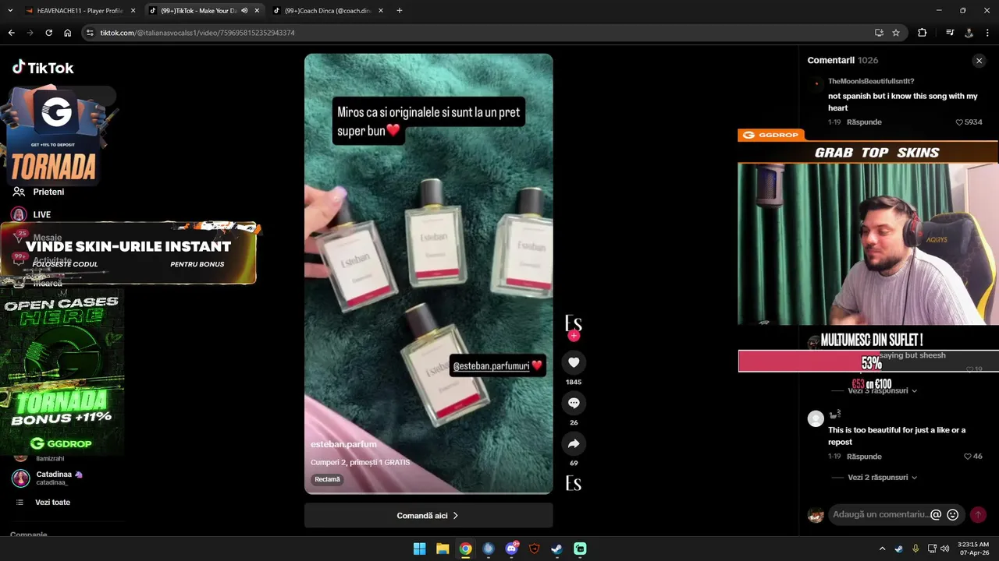View site information icon in the address bar
This screenshot has width=999, height=561.
click(x=90, y=33)
